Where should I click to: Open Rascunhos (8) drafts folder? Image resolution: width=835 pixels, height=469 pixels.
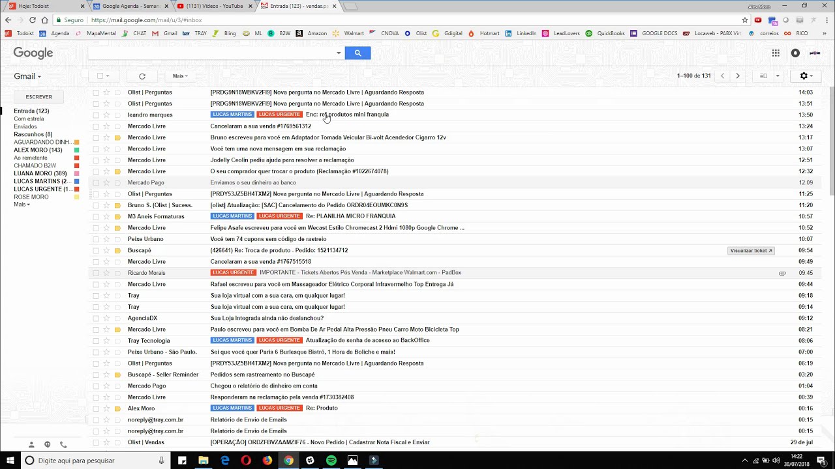(33, 134)
